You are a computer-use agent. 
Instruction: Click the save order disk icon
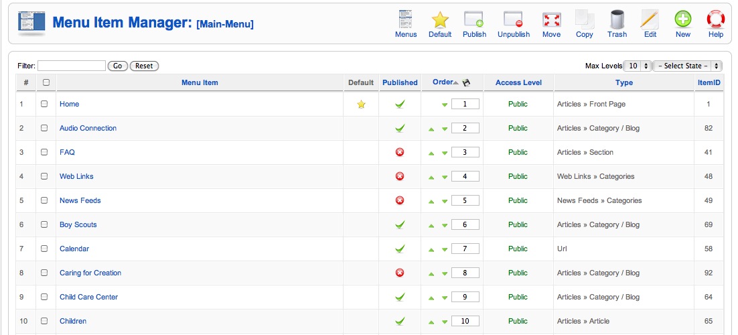click(x=466, y=82)
